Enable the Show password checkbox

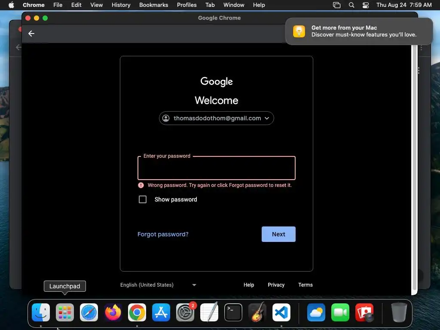[143, 199]
